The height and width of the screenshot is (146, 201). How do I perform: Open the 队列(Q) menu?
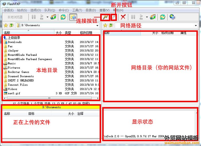click(50, 10)
